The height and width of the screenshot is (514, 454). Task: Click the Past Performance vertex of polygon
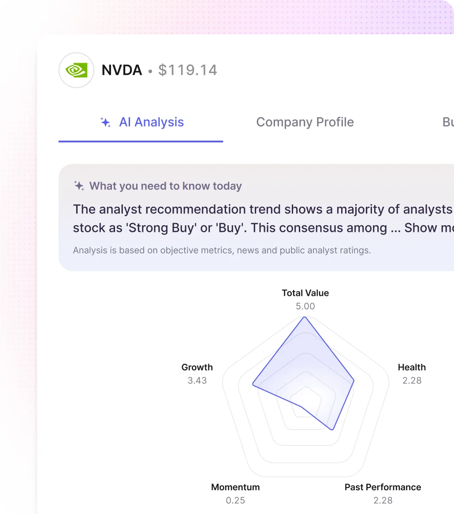pos(332,429)
